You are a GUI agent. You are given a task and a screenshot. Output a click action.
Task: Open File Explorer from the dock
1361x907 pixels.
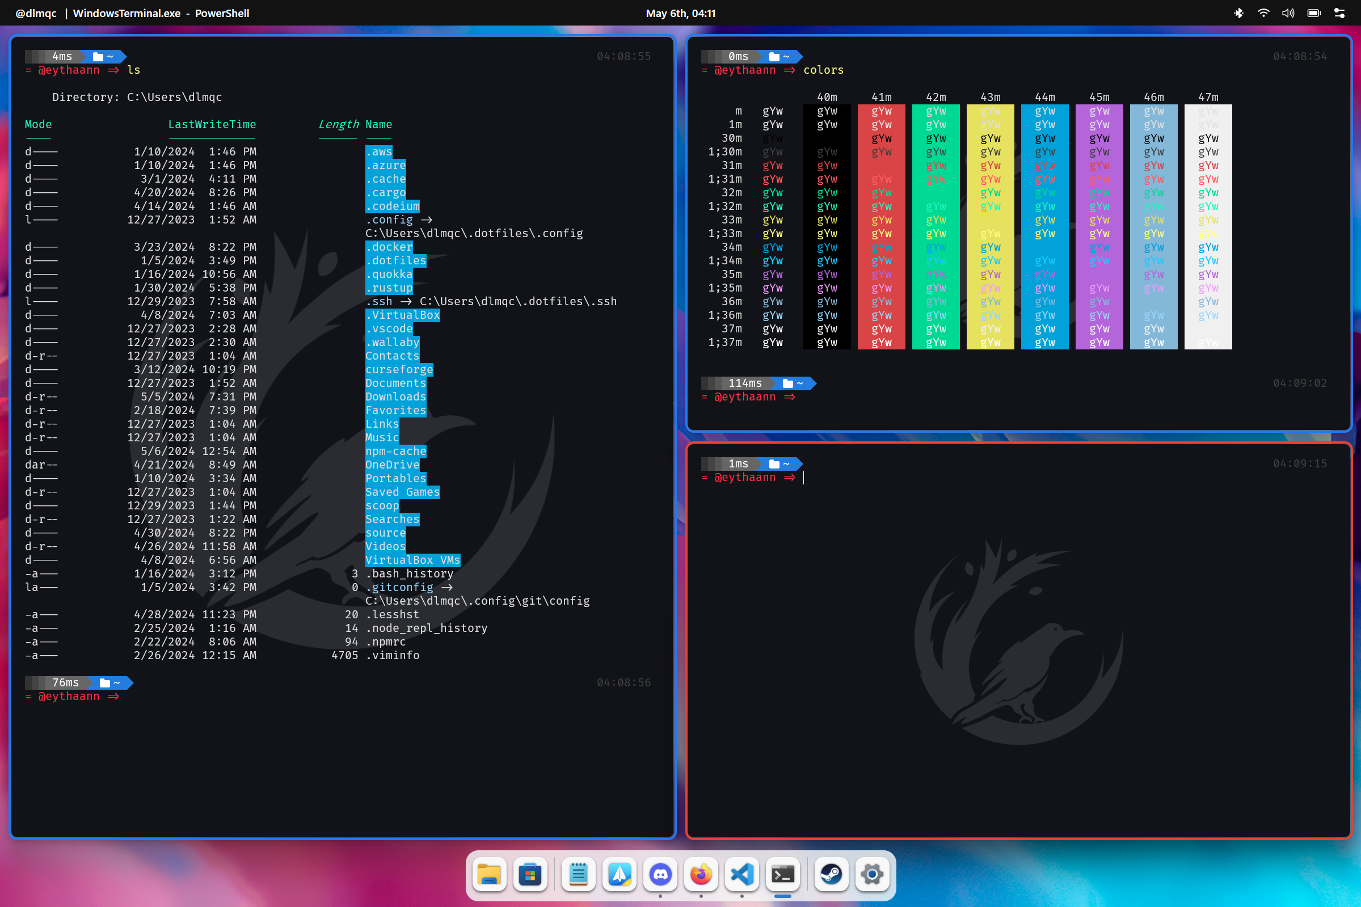tap(489, 874)
